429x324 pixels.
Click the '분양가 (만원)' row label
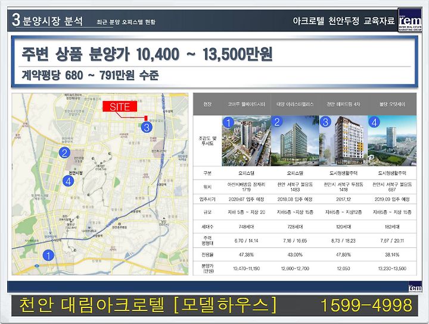pos(207,268)
